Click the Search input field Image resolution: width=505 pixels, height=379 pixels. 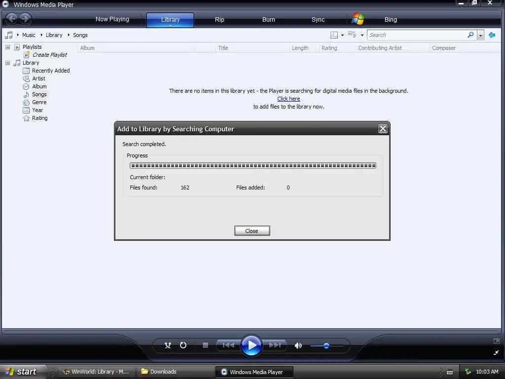(417, 35)
